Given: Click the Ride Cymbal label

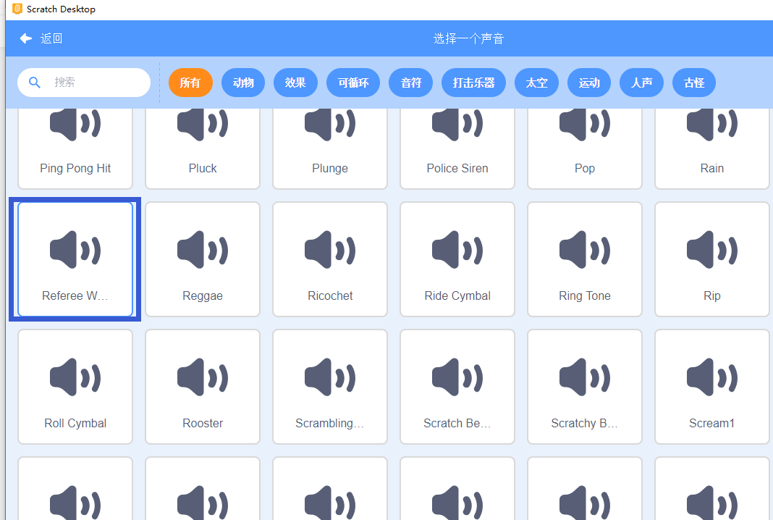Looking at the screenshot, I should tap(457, 296).
